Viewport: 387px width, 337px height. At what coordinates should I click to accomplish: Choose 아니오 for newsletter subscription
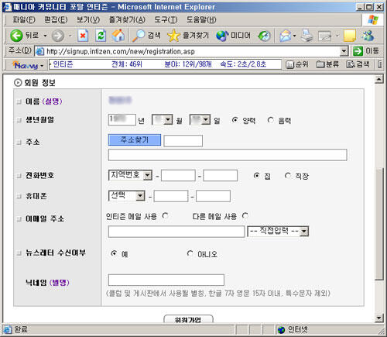(x=190, y=253)
